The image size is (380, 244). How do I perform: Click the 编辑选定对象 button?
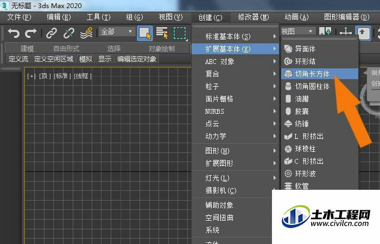[x=137, y=59]
